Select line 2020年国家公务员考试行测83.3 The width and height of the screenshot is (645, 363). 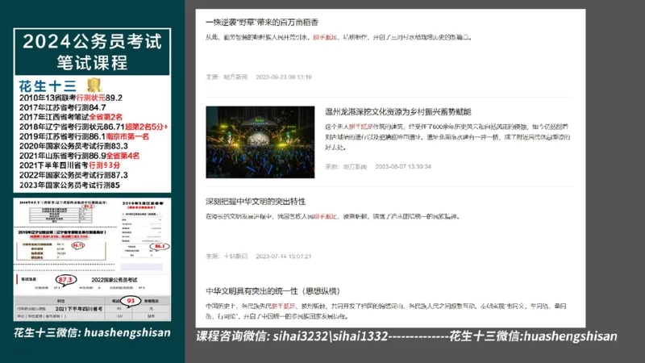point(73,146)
